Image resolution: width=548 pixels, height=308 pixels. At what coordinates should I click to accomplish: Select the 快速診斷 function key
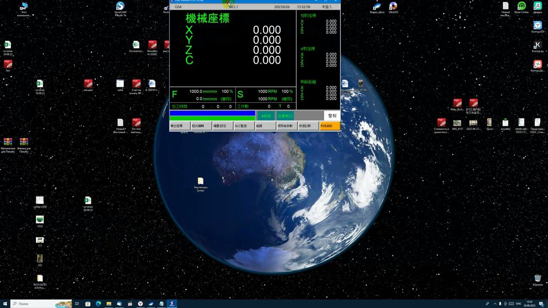click(x=308, y=126)
